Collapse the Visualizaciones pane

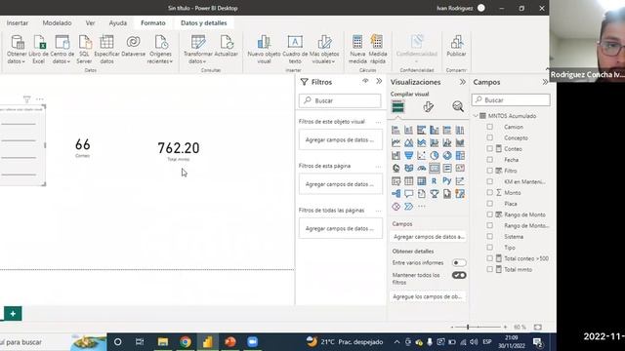(x=462, y=82)
